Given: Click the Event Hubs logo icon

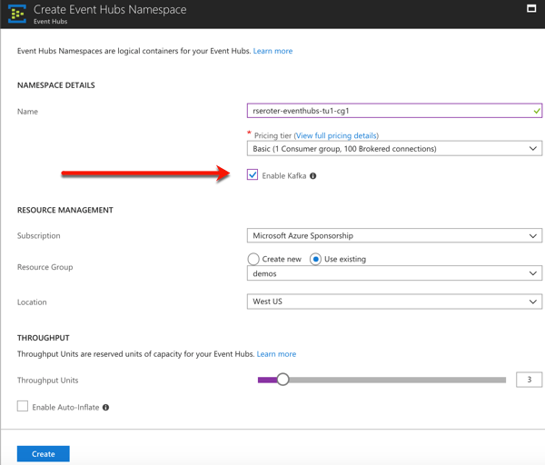Looking at the screenshot, I should point(17,14).
